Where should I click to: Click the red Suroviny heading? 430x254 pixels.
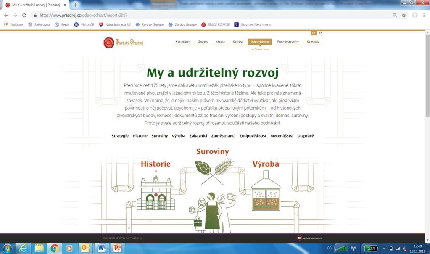click(213, 151)
